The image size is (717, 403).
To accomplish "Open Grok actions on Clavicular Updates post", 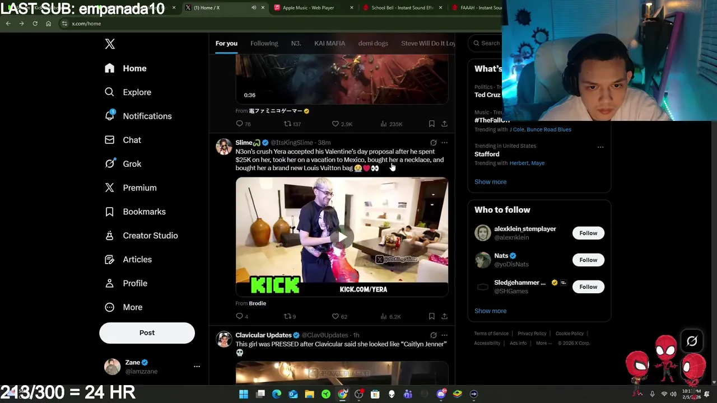I will click(x=433, y=335).
